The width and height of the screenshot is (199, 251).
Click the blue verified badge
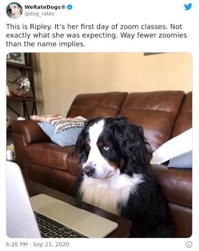pyautogui.click(x=69, y=7)
